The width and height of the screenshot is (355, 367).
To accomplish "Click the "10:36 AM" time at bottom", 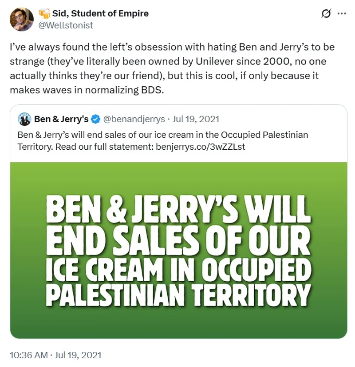I will pyautogui.click(x=29, y=355).
